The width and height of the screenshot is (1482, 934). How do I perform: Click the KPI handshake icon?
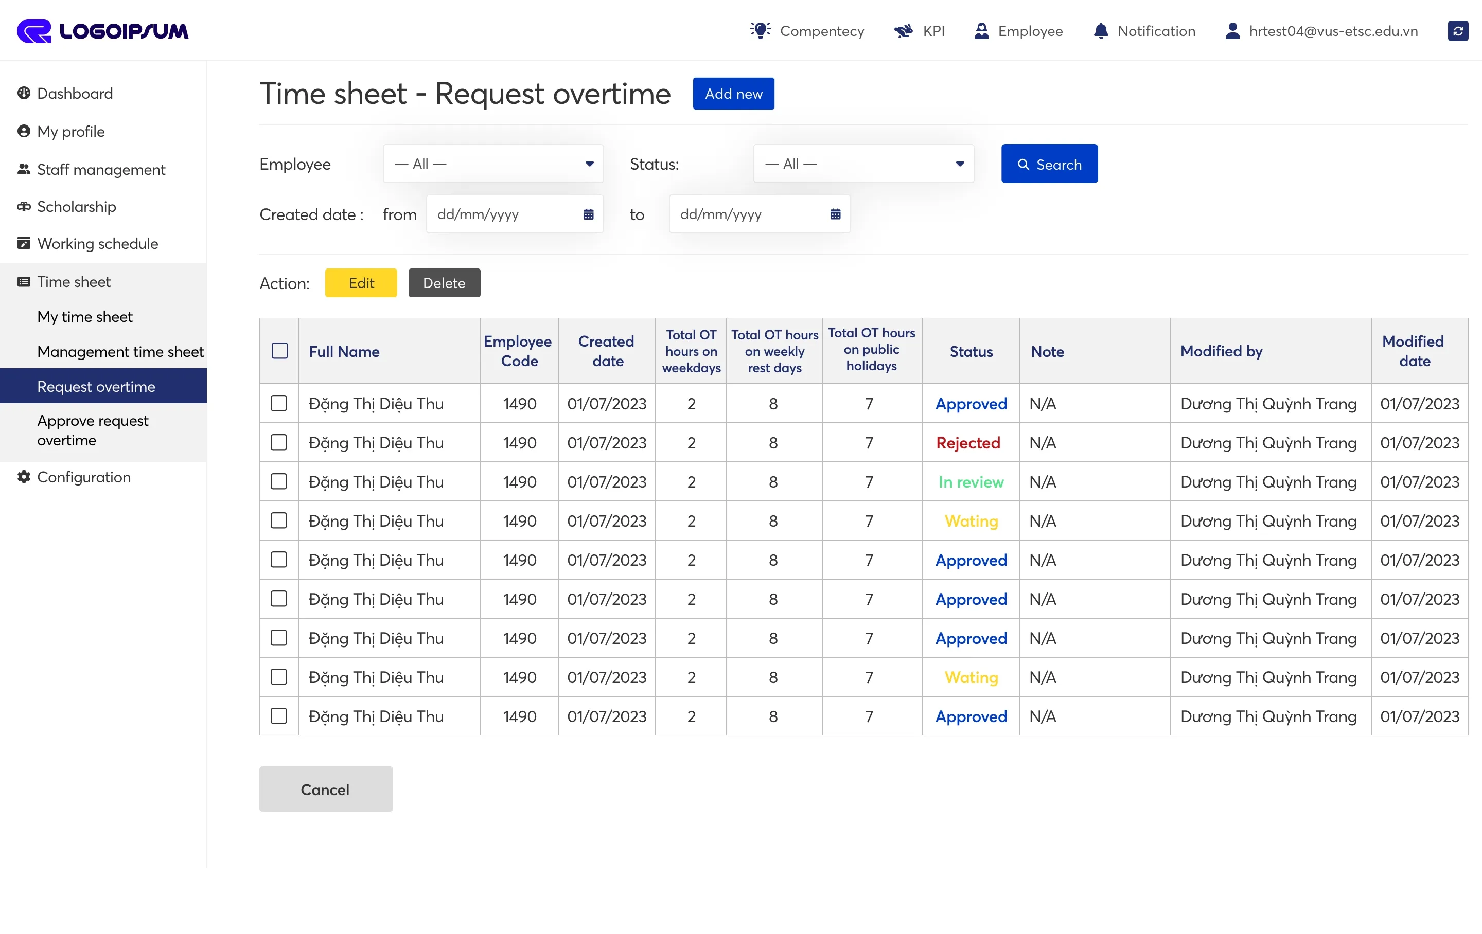[903, 31]
